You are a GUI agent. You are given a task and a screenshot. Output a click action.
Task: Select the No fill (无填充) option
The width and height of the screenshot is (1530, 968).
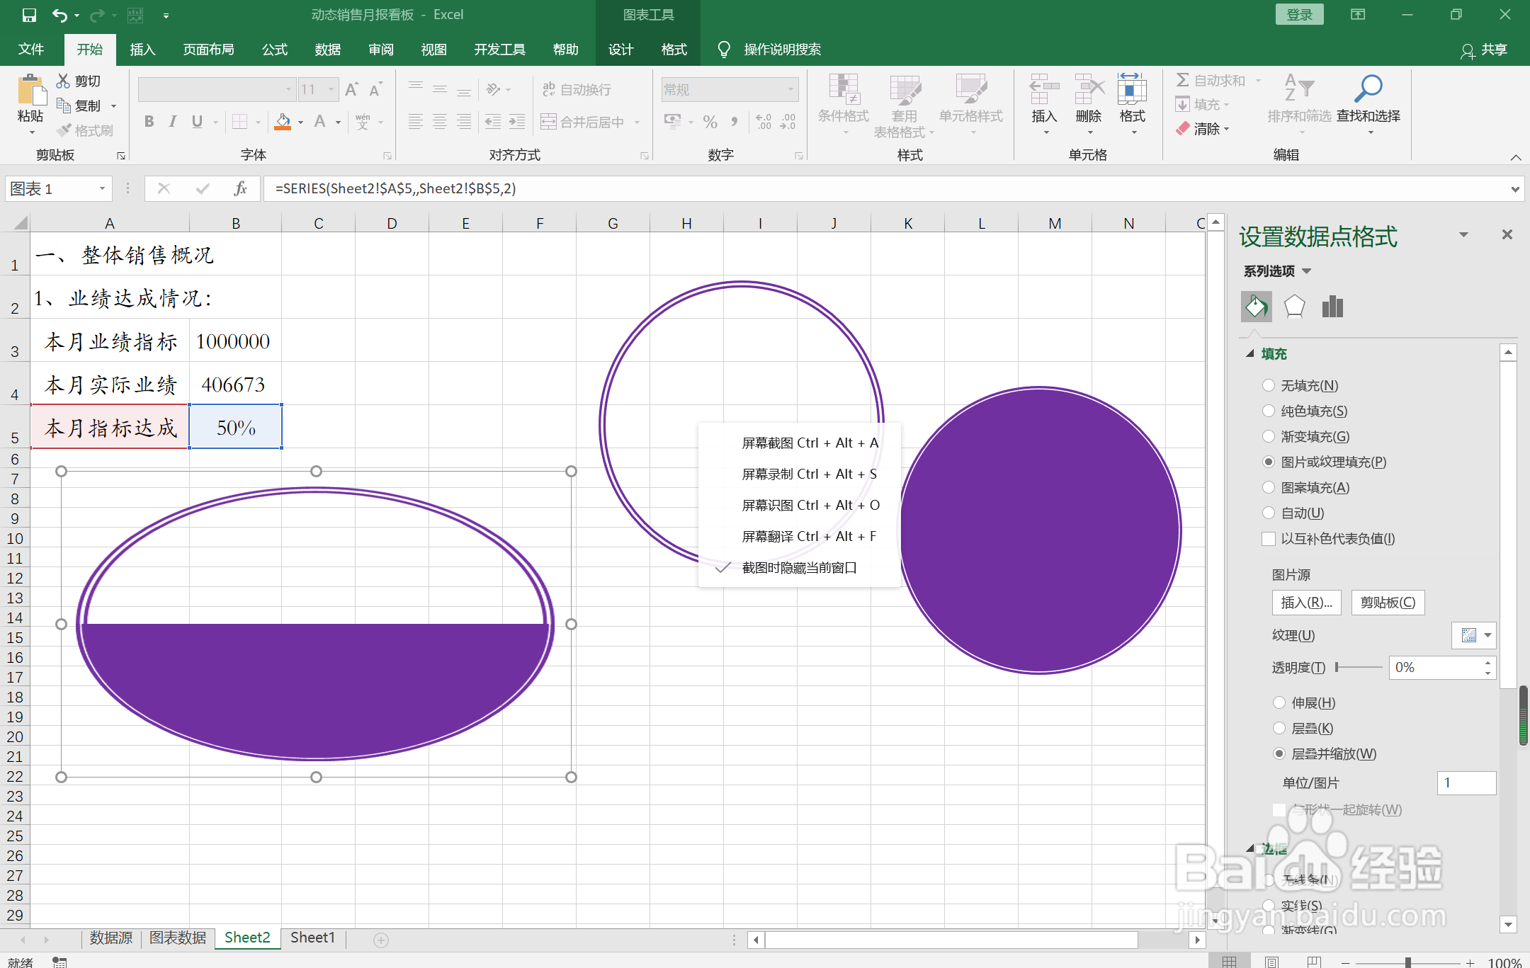pos(1269,385)
